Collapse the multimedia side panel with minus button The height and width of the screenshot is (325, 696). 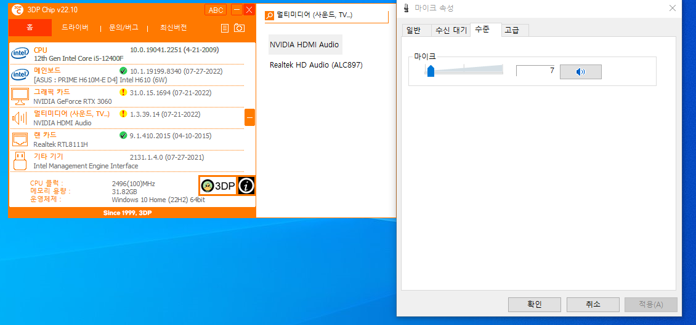249,117
